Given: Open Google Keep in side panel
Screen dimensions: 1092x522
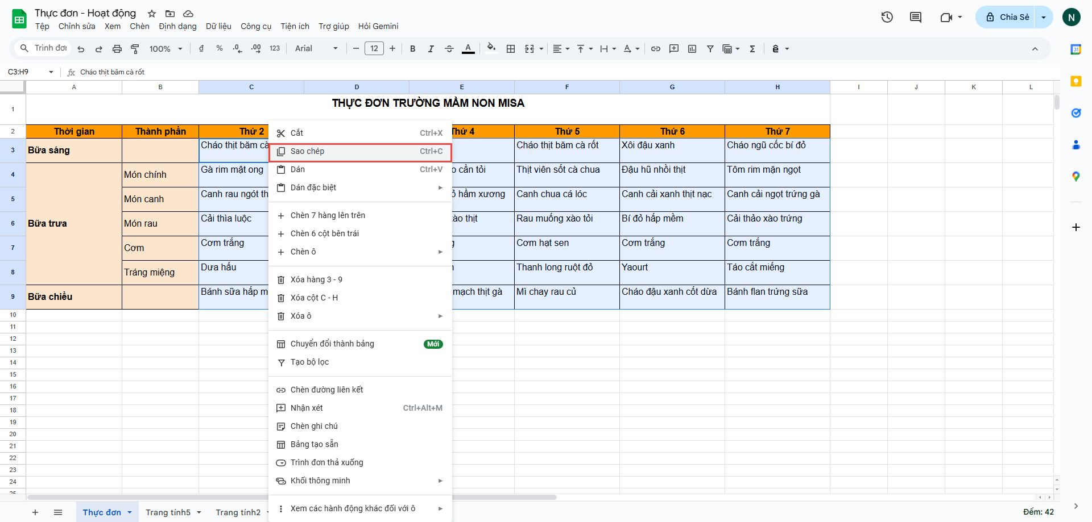Looking at the screenshot, I should [x=1076, y=81].
